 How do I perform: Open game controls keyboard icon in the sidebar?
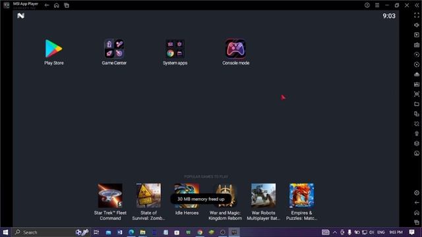click(x=417, y=45)
